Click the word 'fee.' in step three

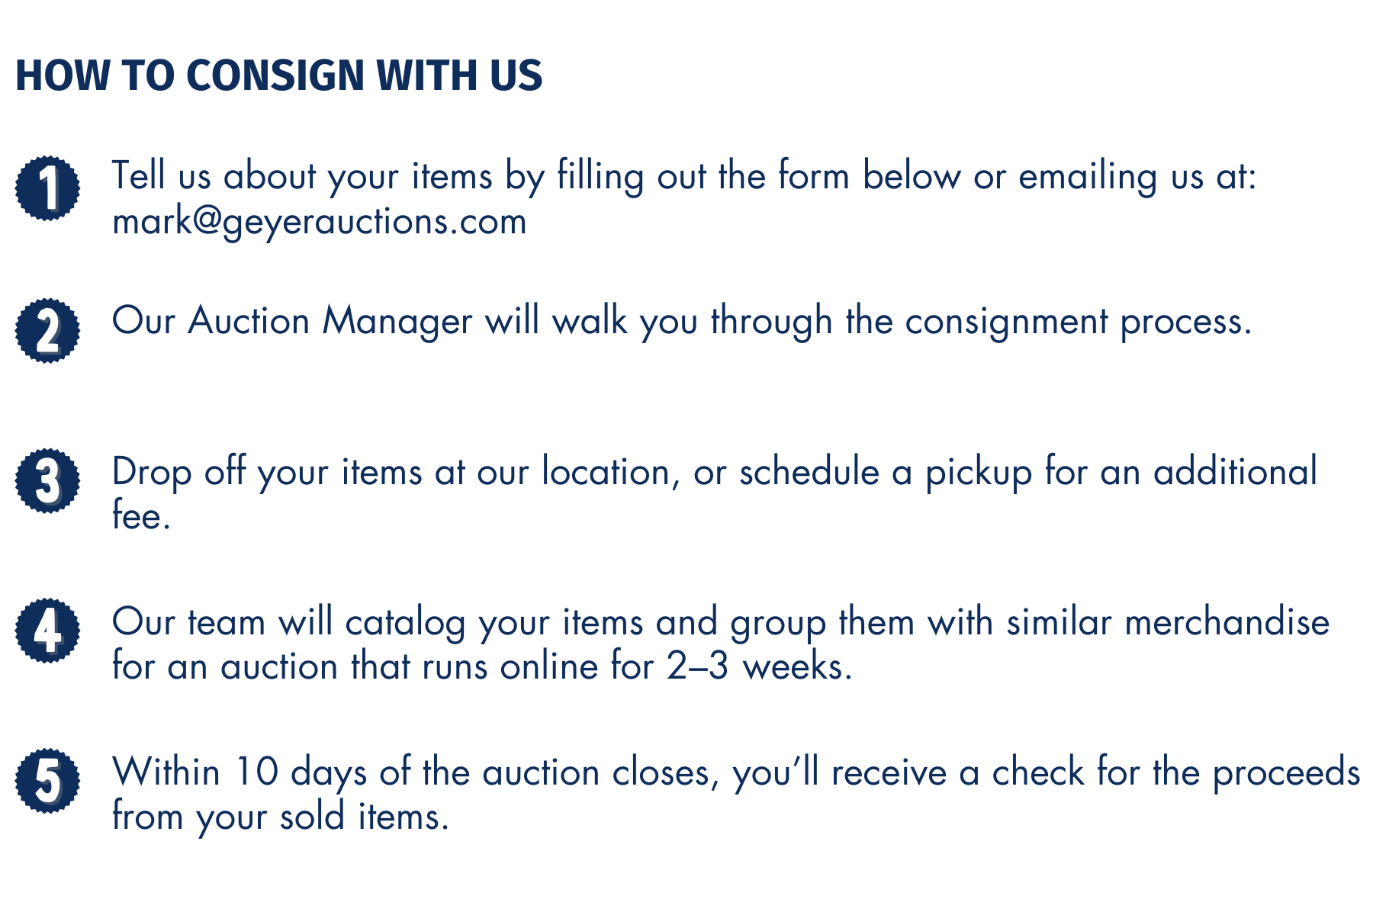point(141,516)
